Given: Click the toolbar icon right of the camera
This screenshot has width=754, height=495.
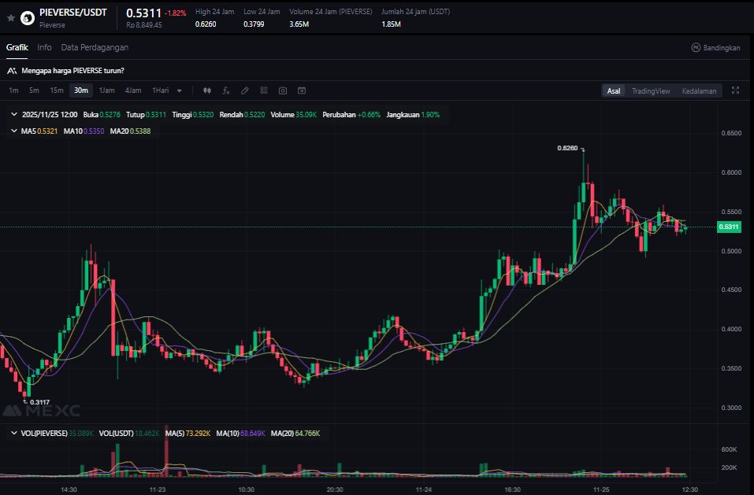Looking at the screenshot, I should [301, 91].
